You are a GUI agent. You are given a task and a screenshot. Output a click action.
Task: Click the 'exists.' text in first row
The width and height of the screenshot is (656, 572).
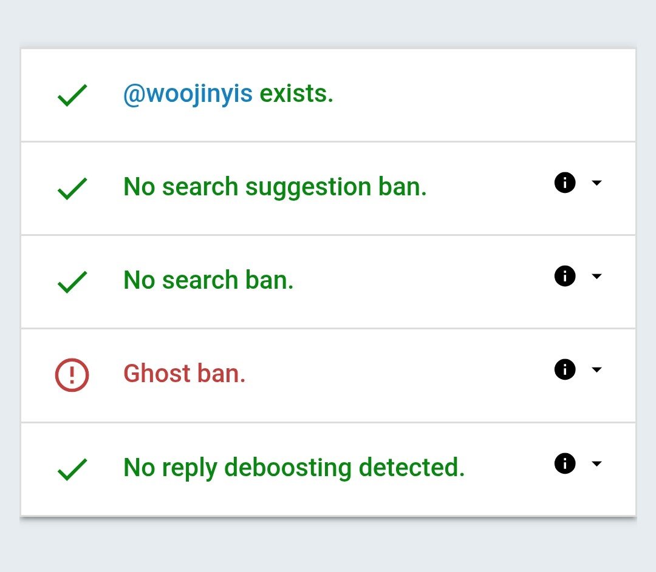point(296,93)
